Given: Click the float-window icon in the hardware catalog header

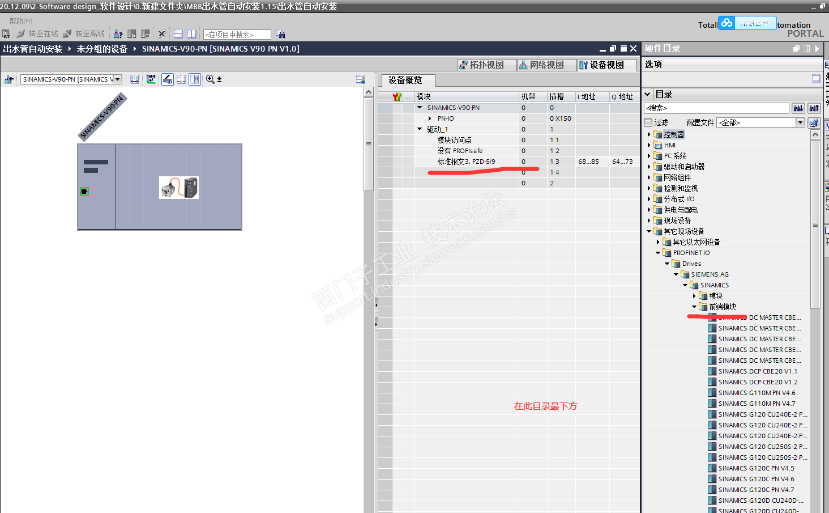Looking at the screenshot, I should coord(796,49).
